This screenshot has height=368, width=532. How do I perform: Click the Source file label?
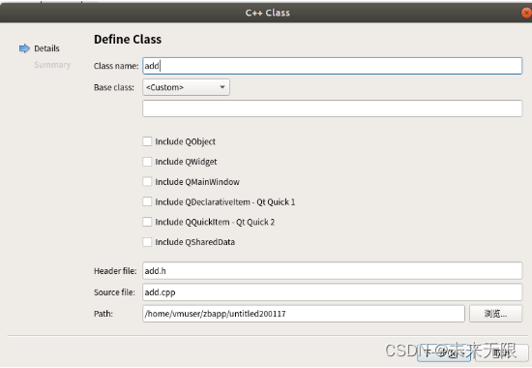click(x=114, y=292)
